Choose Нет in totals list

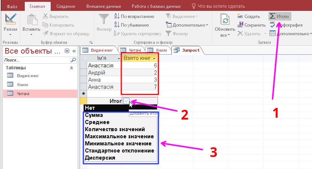pyautogui.click(x=120, y=108)
